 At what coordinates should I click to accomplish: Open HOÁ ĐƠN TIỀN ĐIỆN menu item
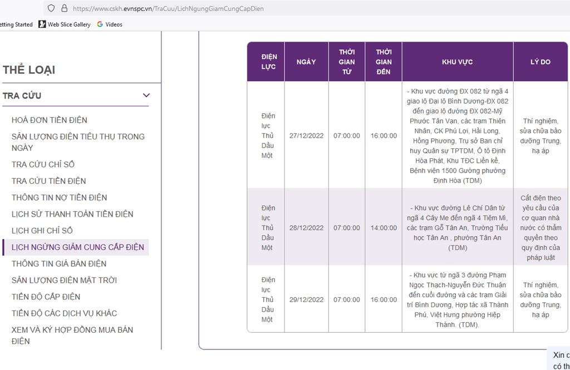tap(49, 120)
